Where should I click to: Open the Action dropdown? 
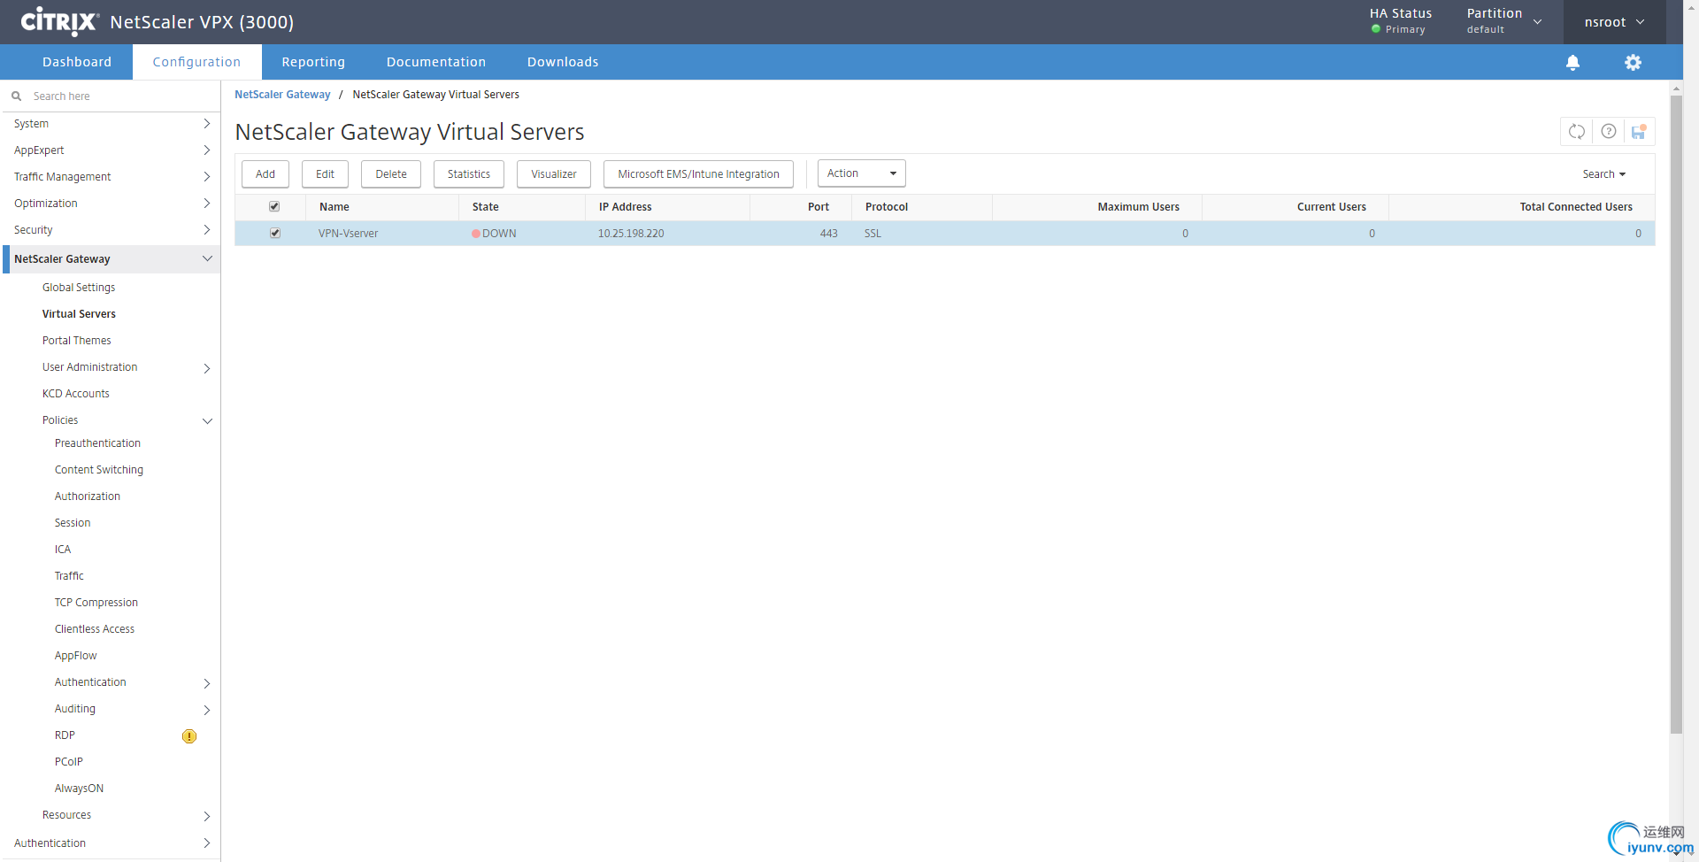pyautogui.click(x=861, y=173)
